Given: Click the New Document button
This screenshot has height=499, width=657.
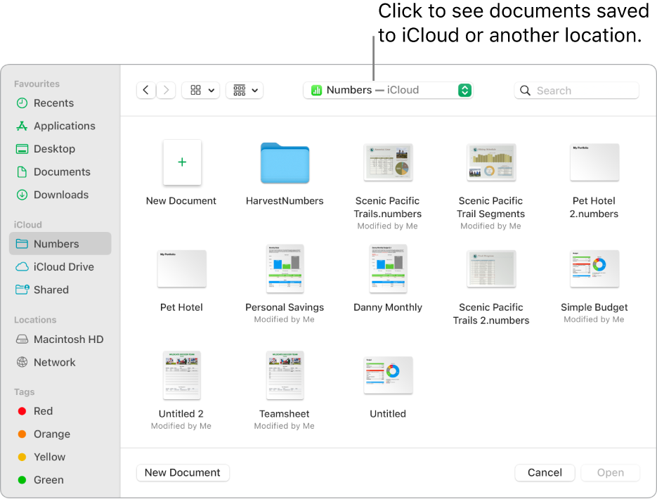Looking at the screenshot, I should click(182, 472).
